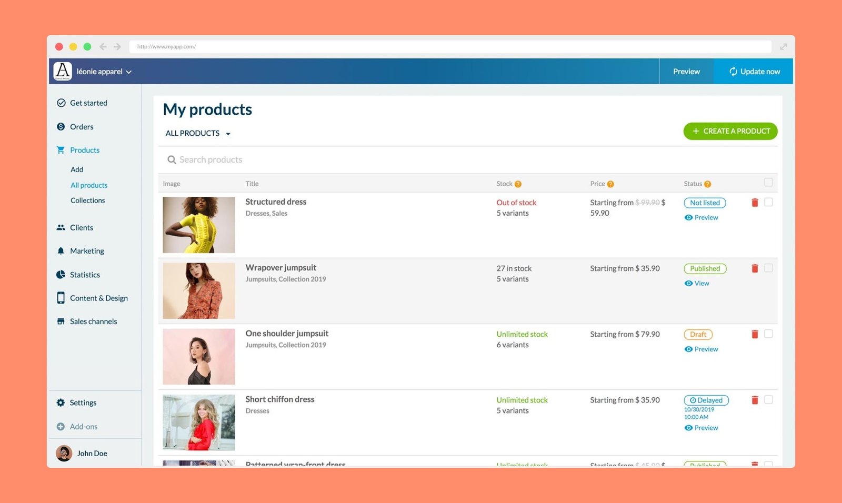842x503 pixels.
Task: Expand the ALL PRODUCTS filter dropdown
Action: [x=198, y=134]
